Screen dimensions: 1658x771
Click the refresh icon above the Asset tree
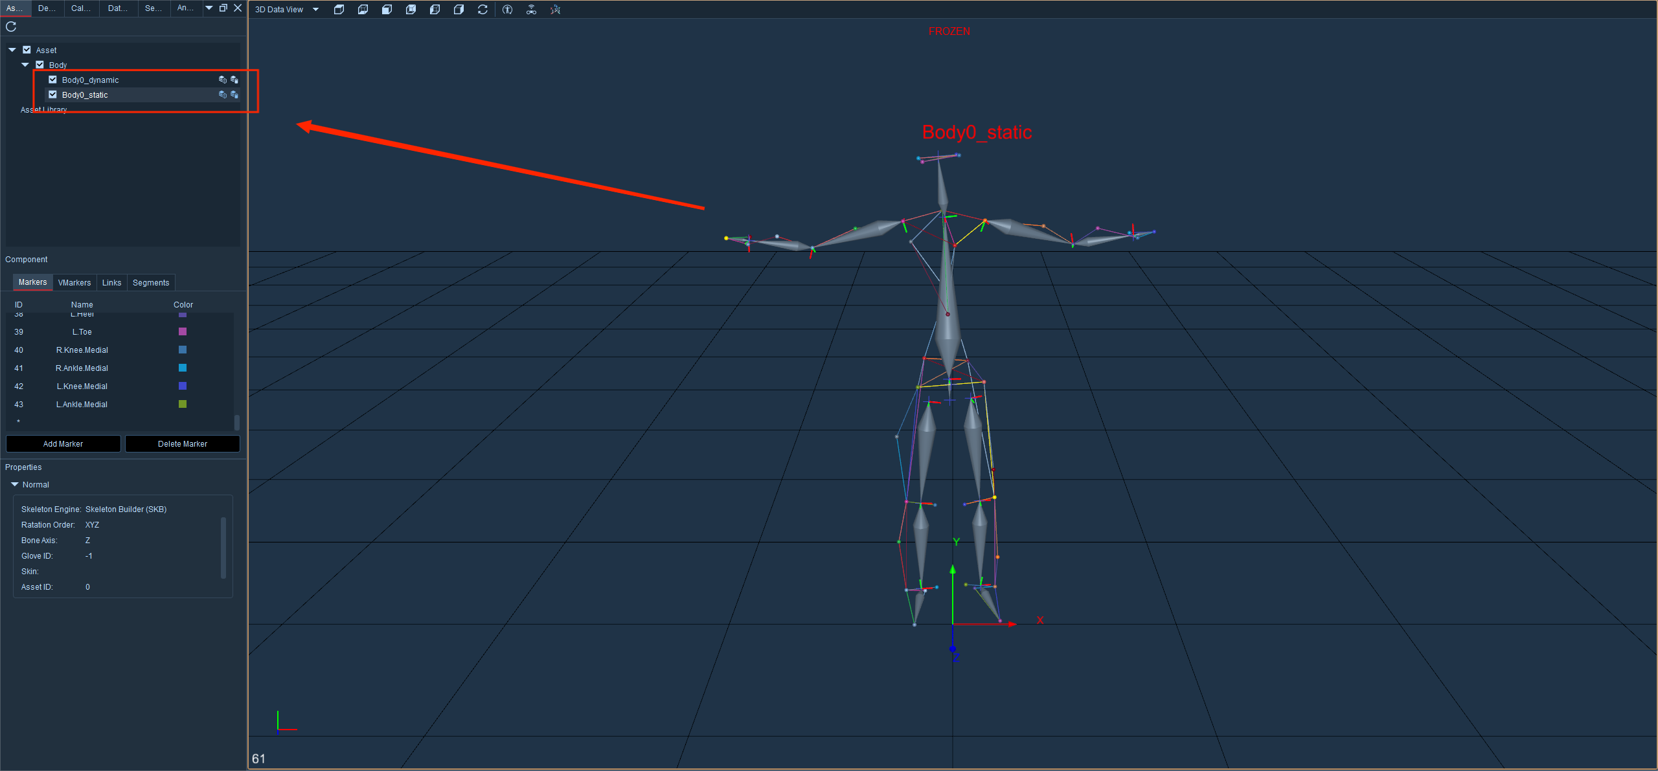tap(11, 27)
